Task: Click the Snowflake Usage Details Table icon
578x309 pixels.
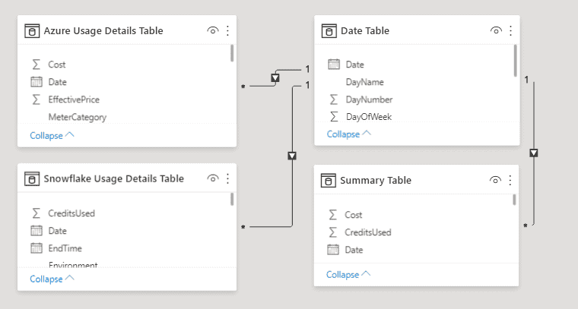Action: 32,178
